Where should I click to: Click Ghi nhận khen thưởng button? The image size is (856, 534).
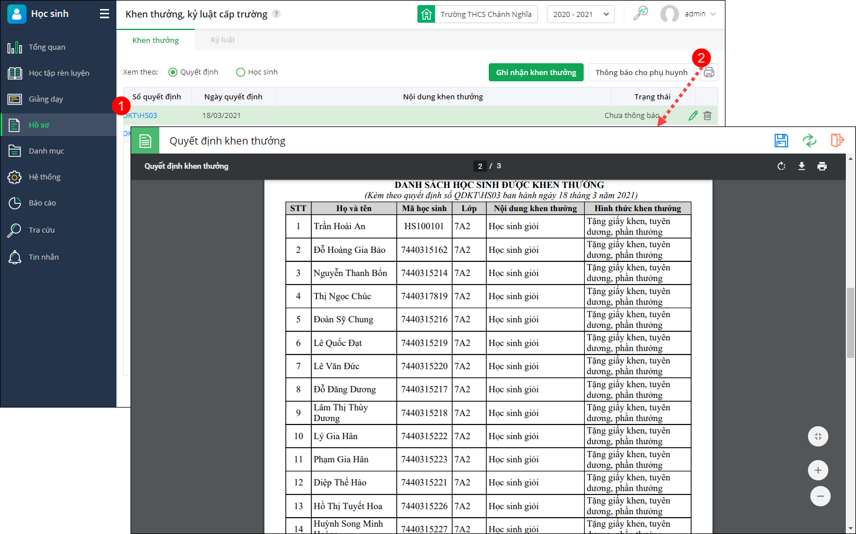tap(536, 72)
